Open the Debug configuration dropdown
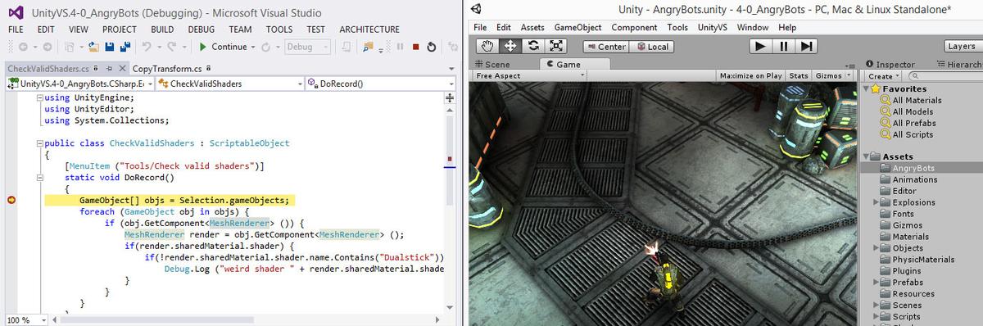The height and width of the screenshot is (326, 983). click(308, 47)
